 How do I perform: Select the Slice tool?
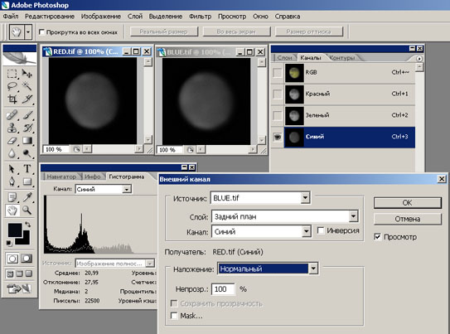[x=27, y=99]
